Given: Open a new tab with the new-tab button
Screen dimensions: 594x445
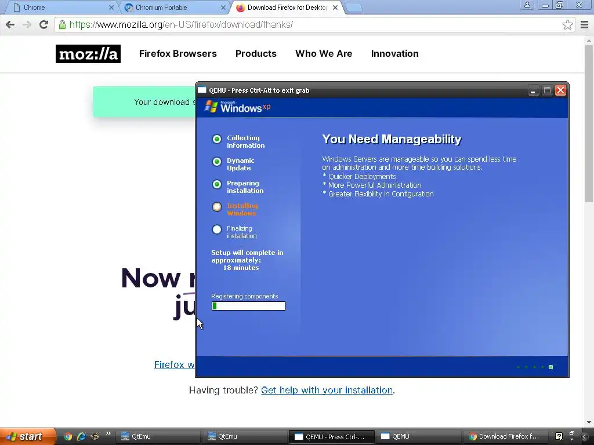Looking at the screenshot, I should tap(354, 8).
